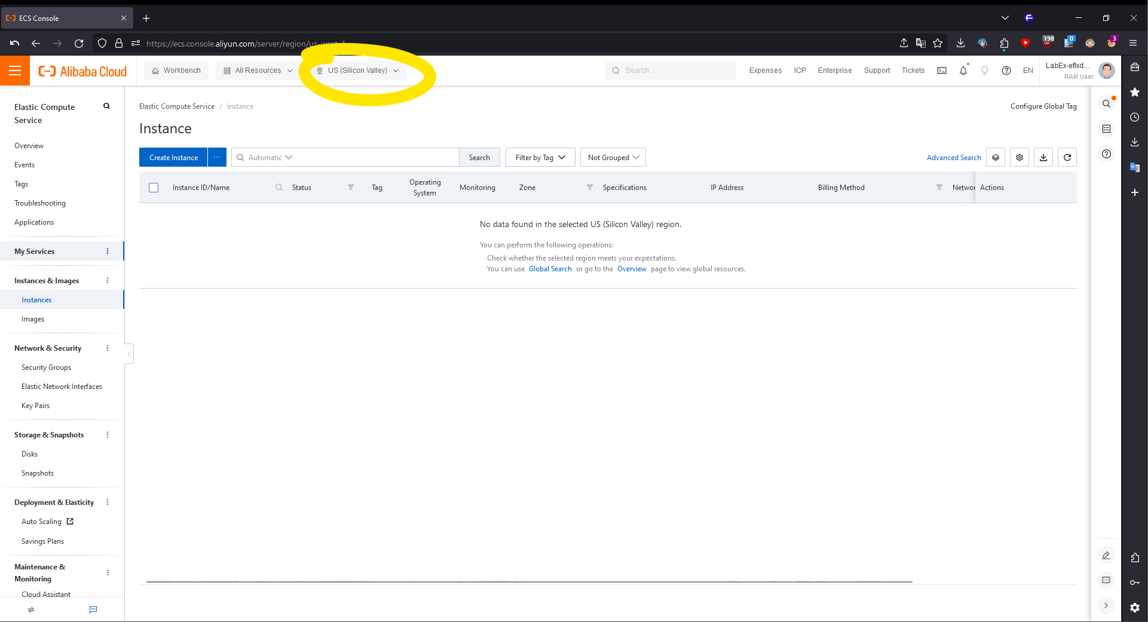The height and width of the screenshot is (622, 1148).
Task: Open a new browser tab
Action: (x=146, y=19)
